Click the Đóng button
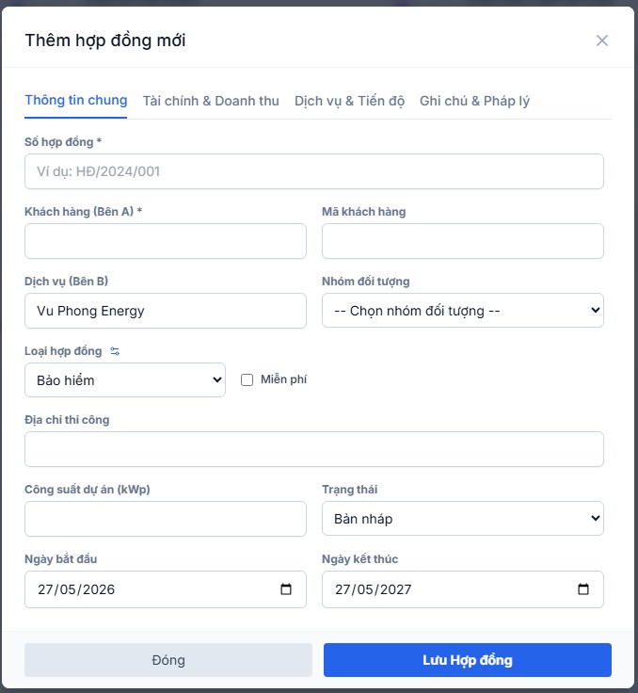 click(x=168, y=660)
